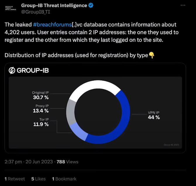Click the Group-IB logo in the chart image
The image size is (196, 186).
click(29, 70)
